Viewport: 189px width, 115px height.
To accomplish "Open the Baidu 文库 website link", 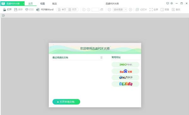I will (126, 71).
